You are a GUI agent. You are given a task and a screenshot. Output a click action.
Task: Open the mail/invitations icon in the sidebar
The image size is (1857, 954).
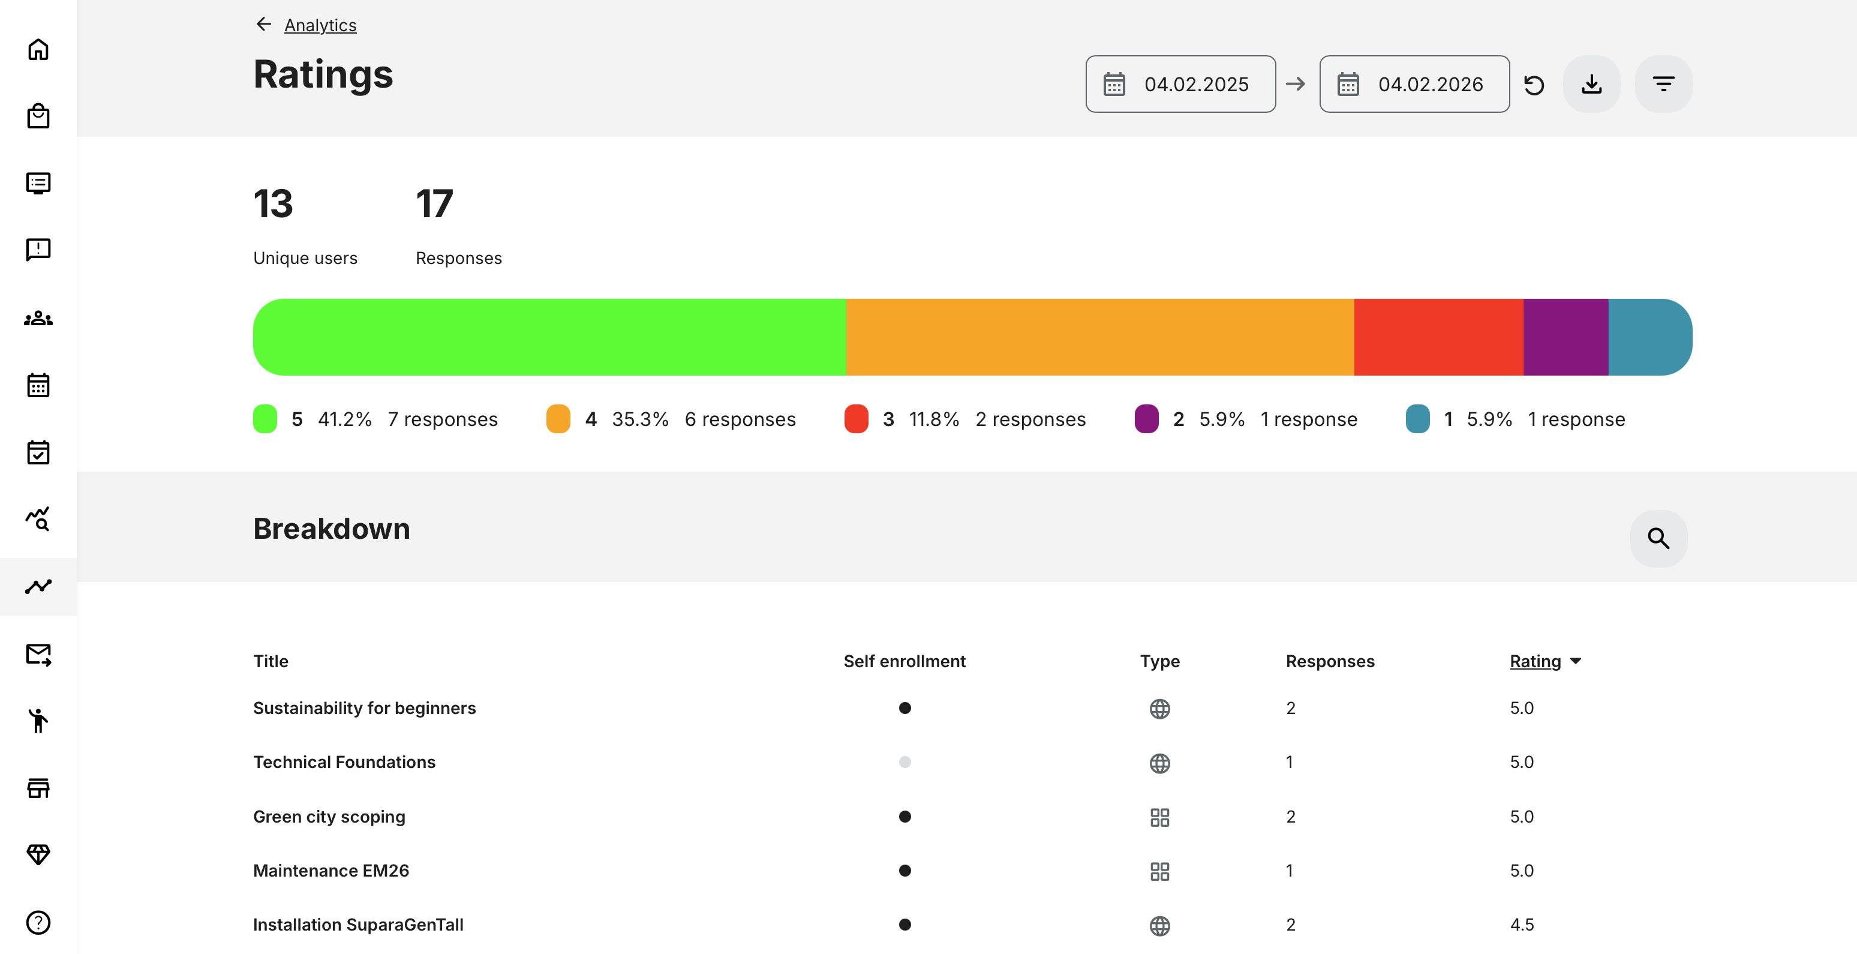click(38, 654)
